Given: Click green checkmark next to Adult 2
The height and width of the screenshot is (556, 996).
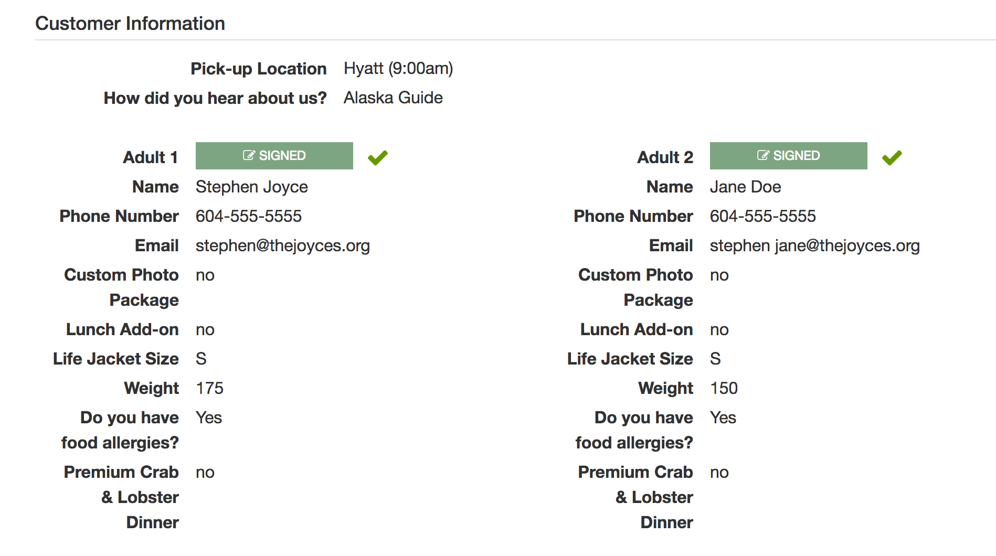Looking at the screenshot, I should coord(892,157).
